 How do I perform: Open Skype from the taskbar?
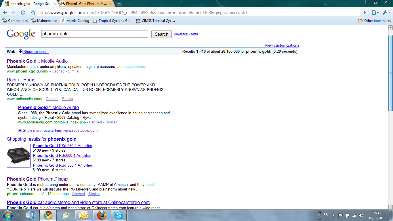pyautogui.click(x=118, y=215)
